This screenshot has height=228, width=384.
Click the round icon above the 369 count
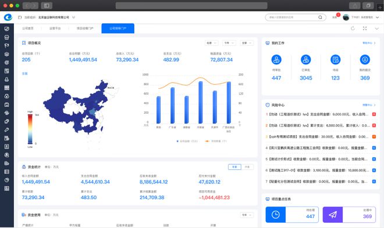point(365,60)
